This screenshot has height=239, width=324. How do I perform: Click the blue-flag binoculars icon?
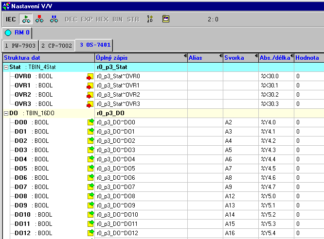(54, 19)
